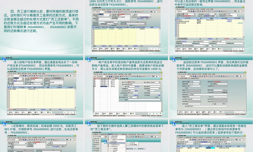
Task: Select 总帐系统 in module tree
Action: pyautogui.click(x=96, y=139)
